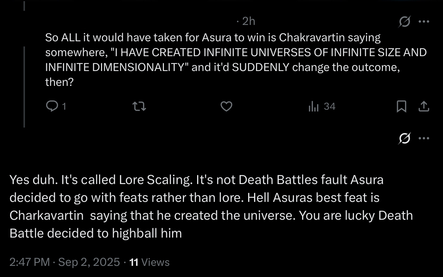Image resolution: width=443 pixels, height=277 pixels.
Task: Open the tweet starting "So ALL it would"
Action: coord(236,59)
